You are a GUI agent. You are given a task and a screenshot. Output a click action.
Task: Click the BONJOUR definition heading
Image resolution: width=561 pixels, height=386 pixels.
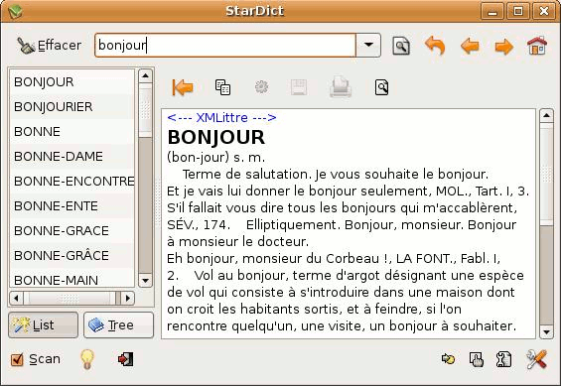216,137
